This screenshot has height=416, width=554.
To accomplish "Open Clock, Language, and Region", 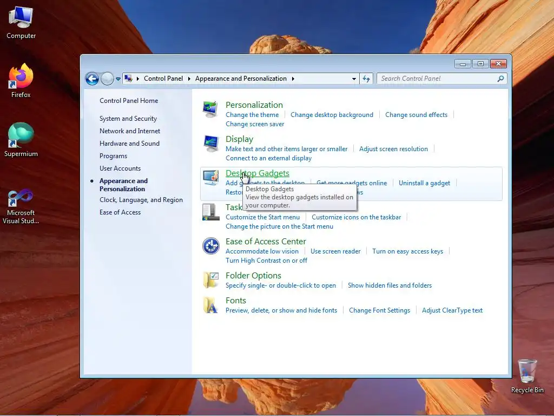I will point(141,200).
